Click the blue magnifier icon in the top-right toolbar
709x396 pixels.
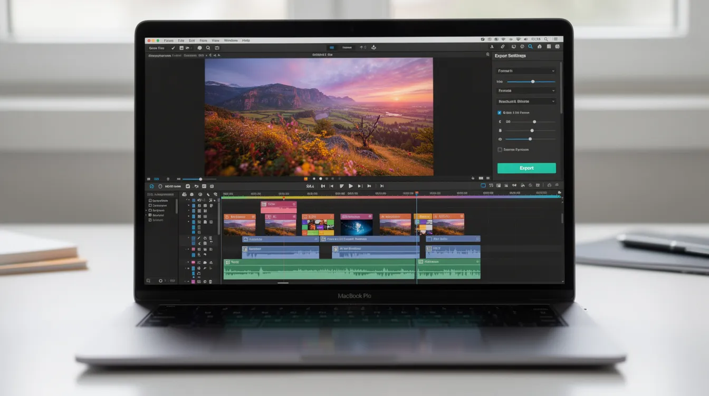pos(530,47)
